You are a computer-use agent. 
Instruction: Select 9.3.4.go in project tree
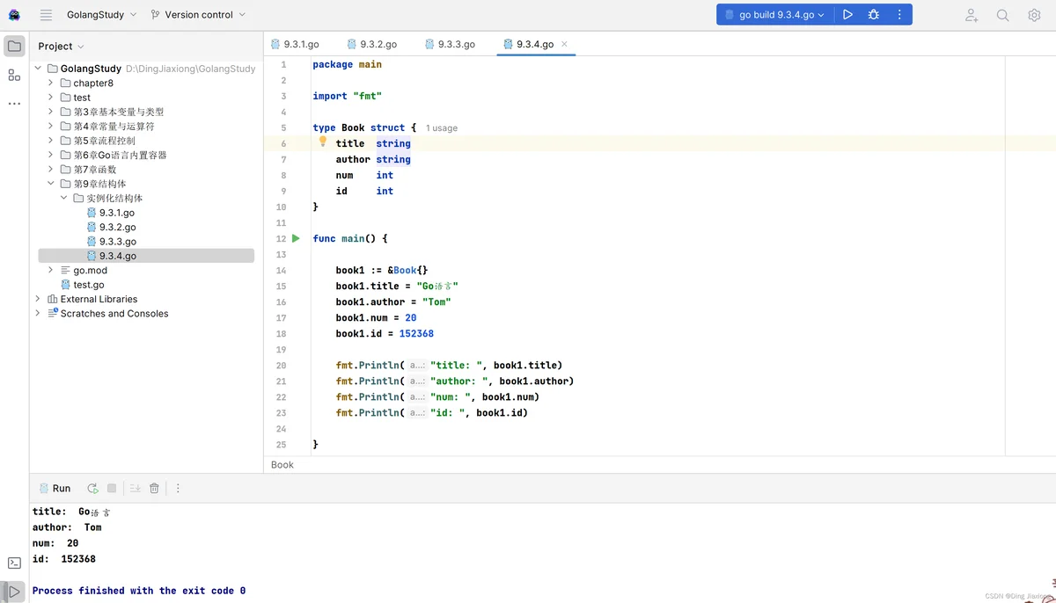[x=146, y=256]
